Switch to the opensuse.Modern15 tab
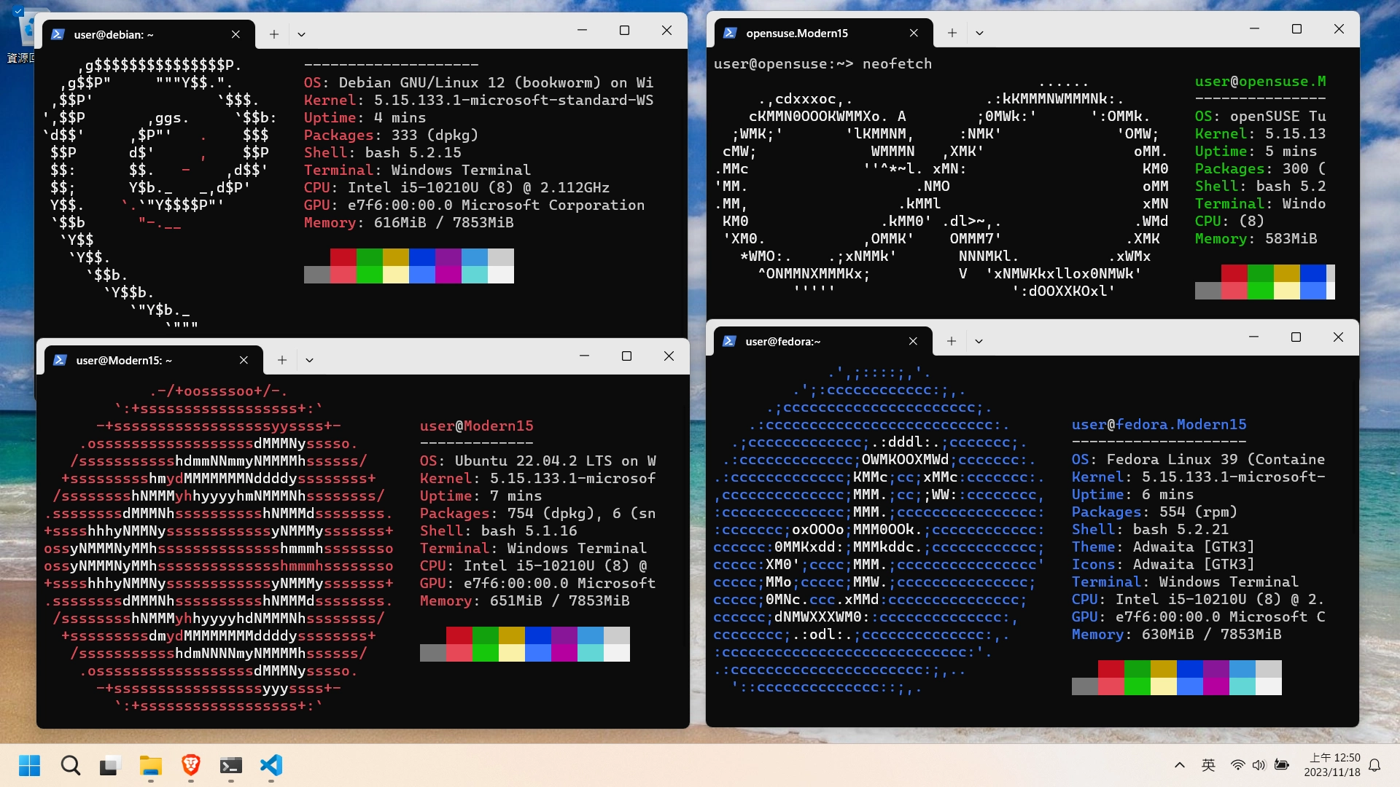 click(x=796, y=33)
